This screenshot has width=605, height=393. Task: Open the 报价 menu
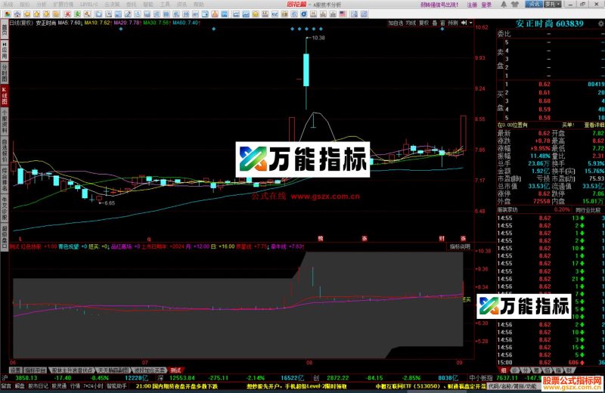coord(24,5)
